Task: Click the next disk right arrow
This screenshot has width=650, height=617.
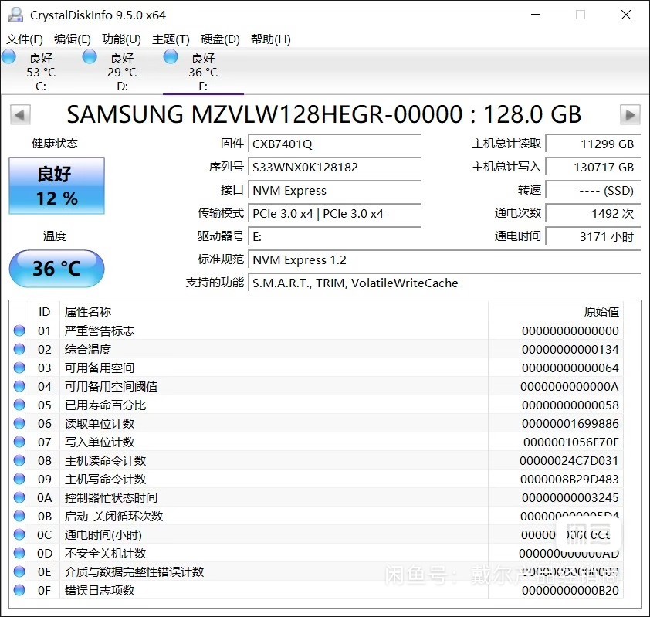Action: tap(630, 114)
